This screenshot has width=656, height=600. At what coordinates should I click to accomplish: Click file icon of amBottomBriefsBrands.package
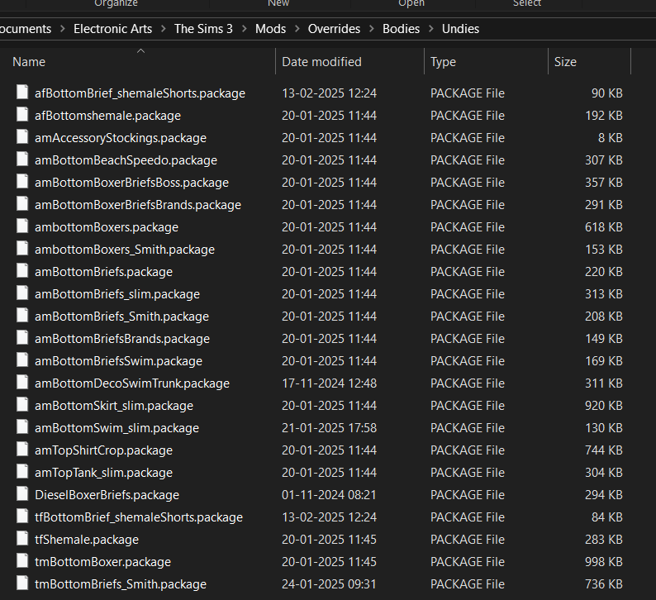pyautogui.click(x=22, y=338)
